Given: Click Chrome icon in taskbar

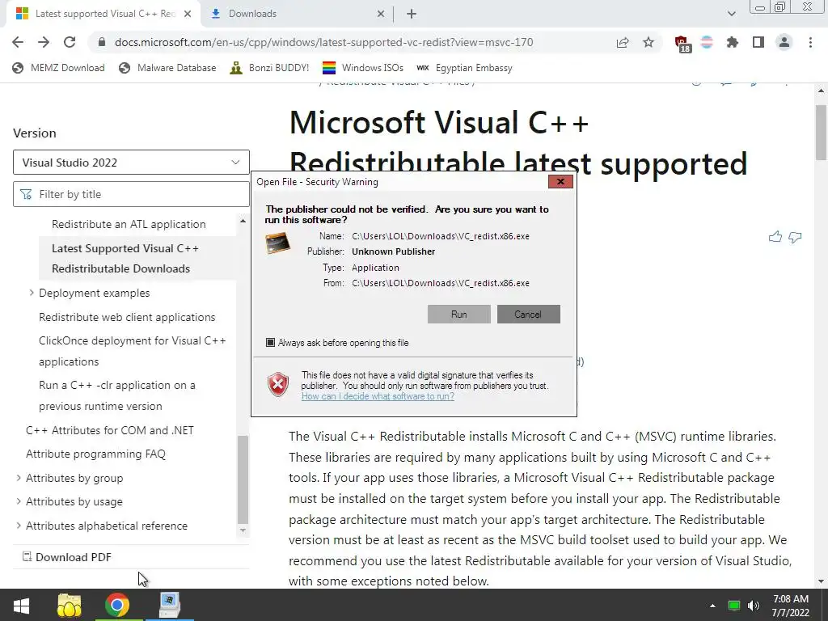Looking at the screenshot, I should tap(117, 605).
